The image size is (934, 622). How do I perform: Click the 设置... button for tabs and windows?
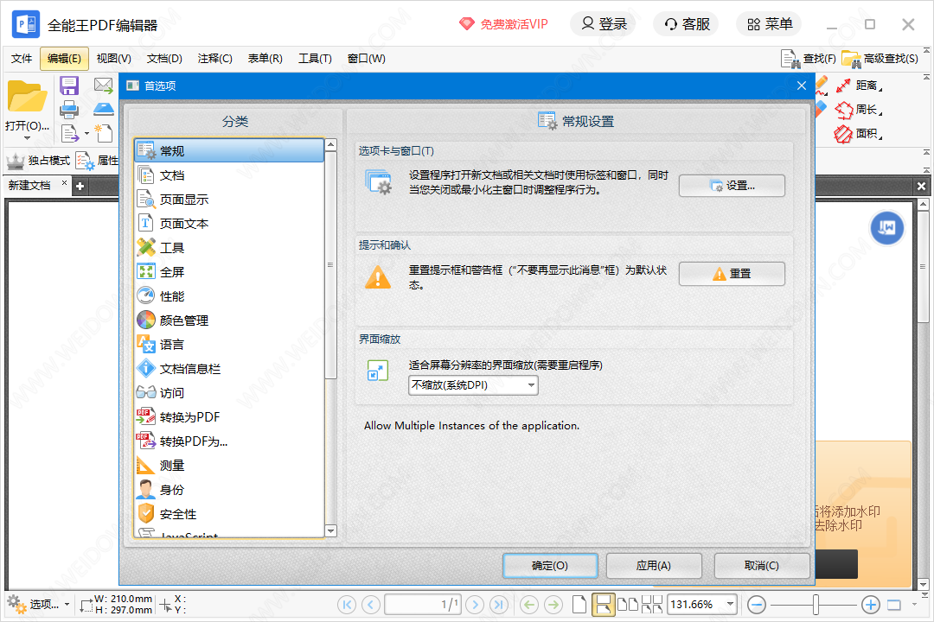(732, 186)
